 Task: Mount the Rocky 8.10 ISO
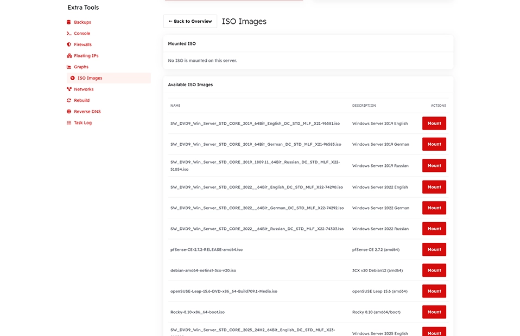tap(434, 312)
